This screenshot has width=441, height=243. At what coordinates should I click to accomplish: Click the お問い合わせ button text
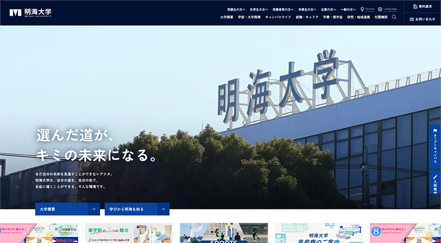point(425,20)
